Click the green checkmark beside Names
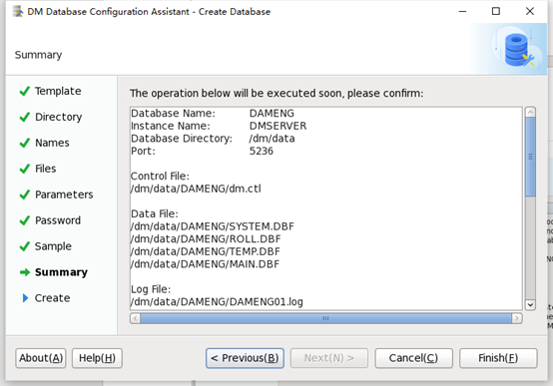The width and height of the screenshot is (553, 386). click(x=25, y=143)
